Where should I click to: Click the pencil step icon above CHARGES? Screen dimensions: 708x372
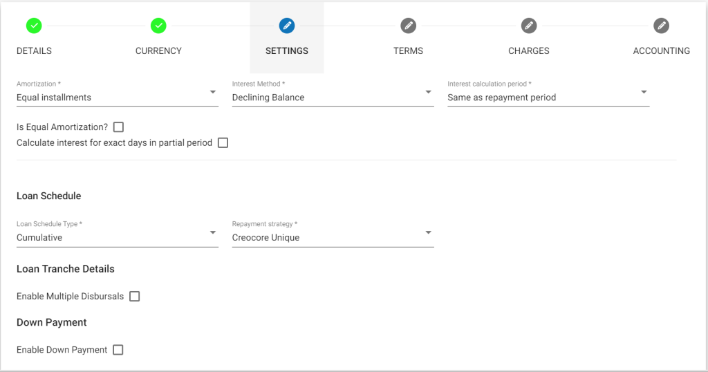coord(529,26)
